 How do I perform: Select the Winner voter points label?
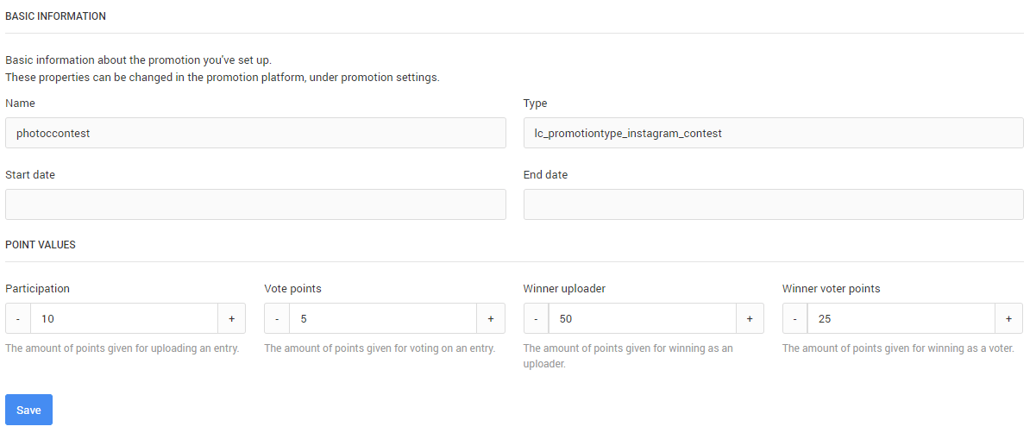point(832,288)
